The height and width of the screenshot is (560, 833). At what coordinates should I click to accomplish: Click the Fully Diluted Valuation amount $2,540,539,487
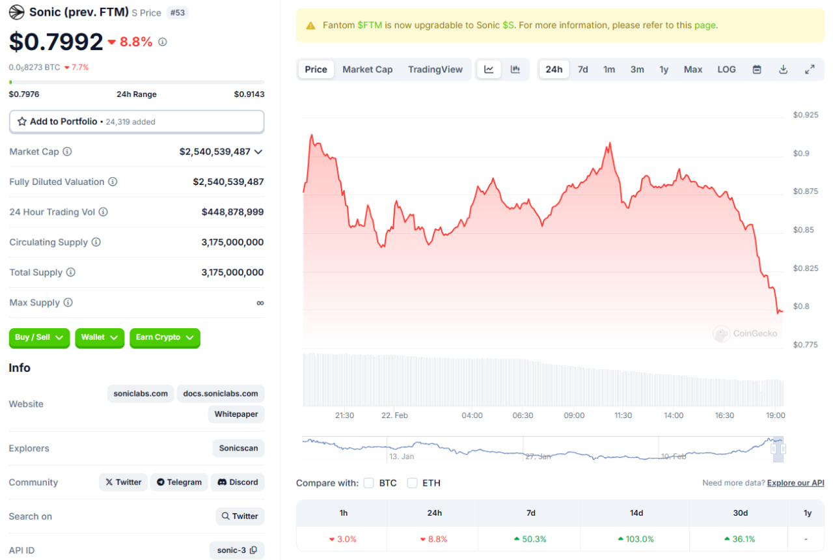[x=228, y=182]
